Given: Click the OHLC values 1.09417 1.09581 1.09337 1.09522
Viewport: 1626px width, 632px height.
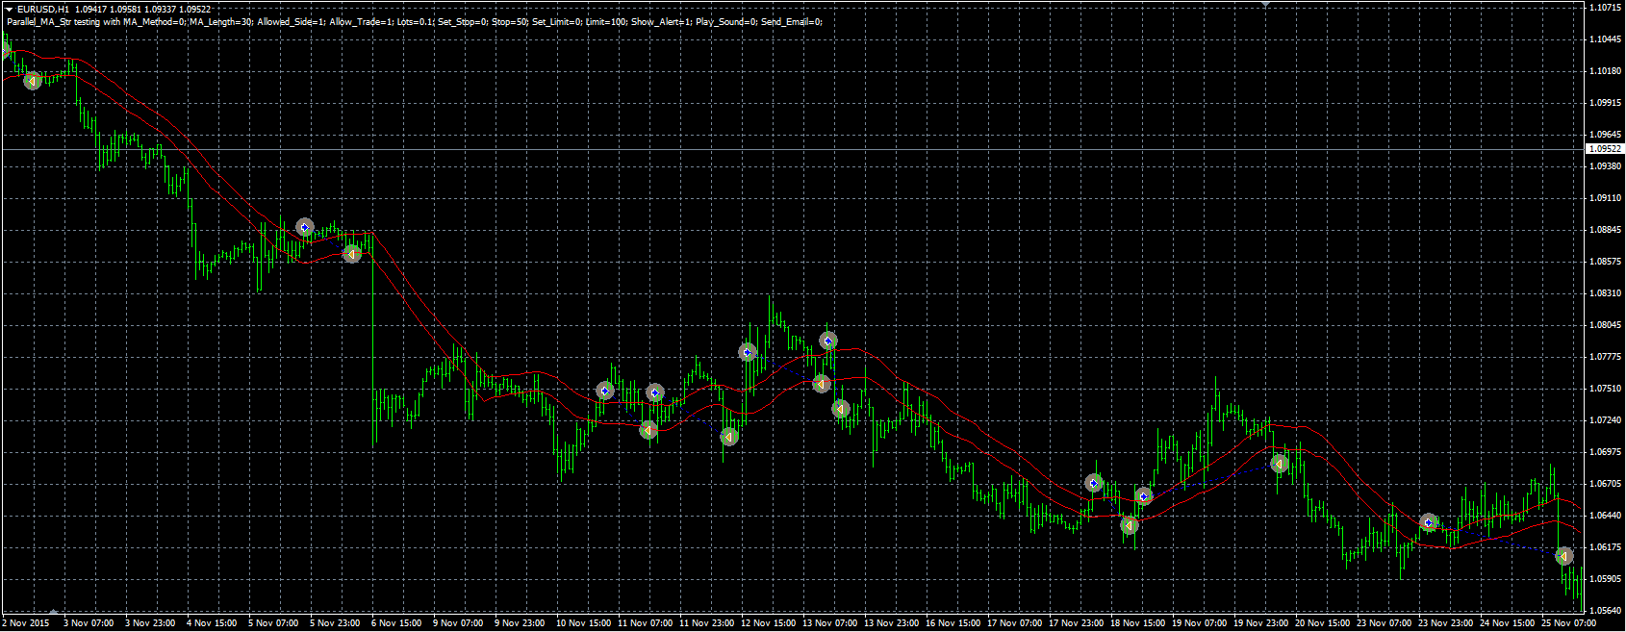Looking at the screenshot, I should [142, 10].
